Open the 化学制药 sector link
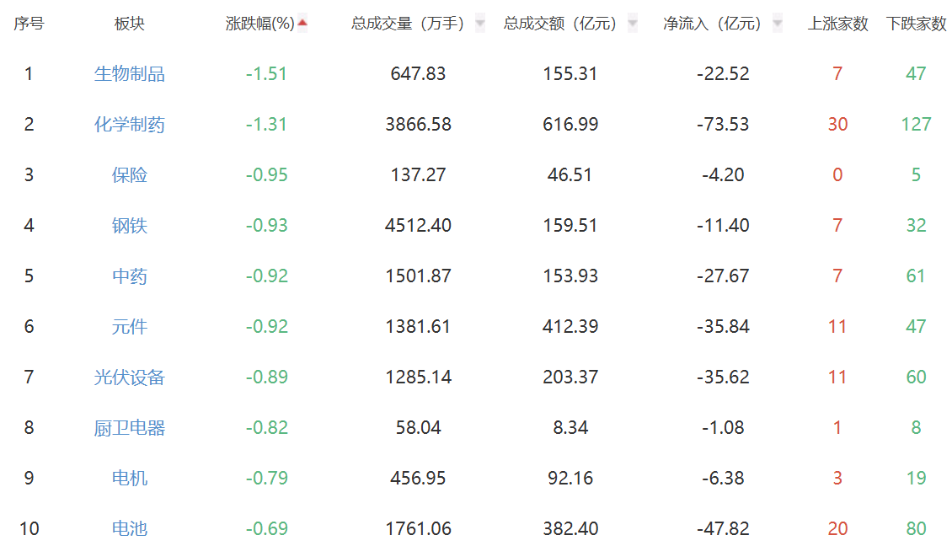The height and width of the screenshot is (546, 952). tap(130, 124)
